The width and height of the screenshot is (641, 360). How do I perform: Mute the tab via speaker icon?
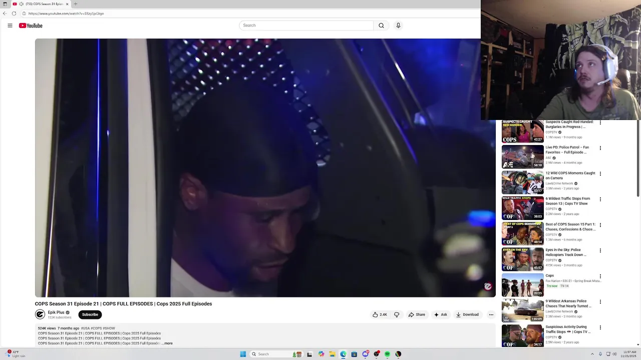(21, 4)
